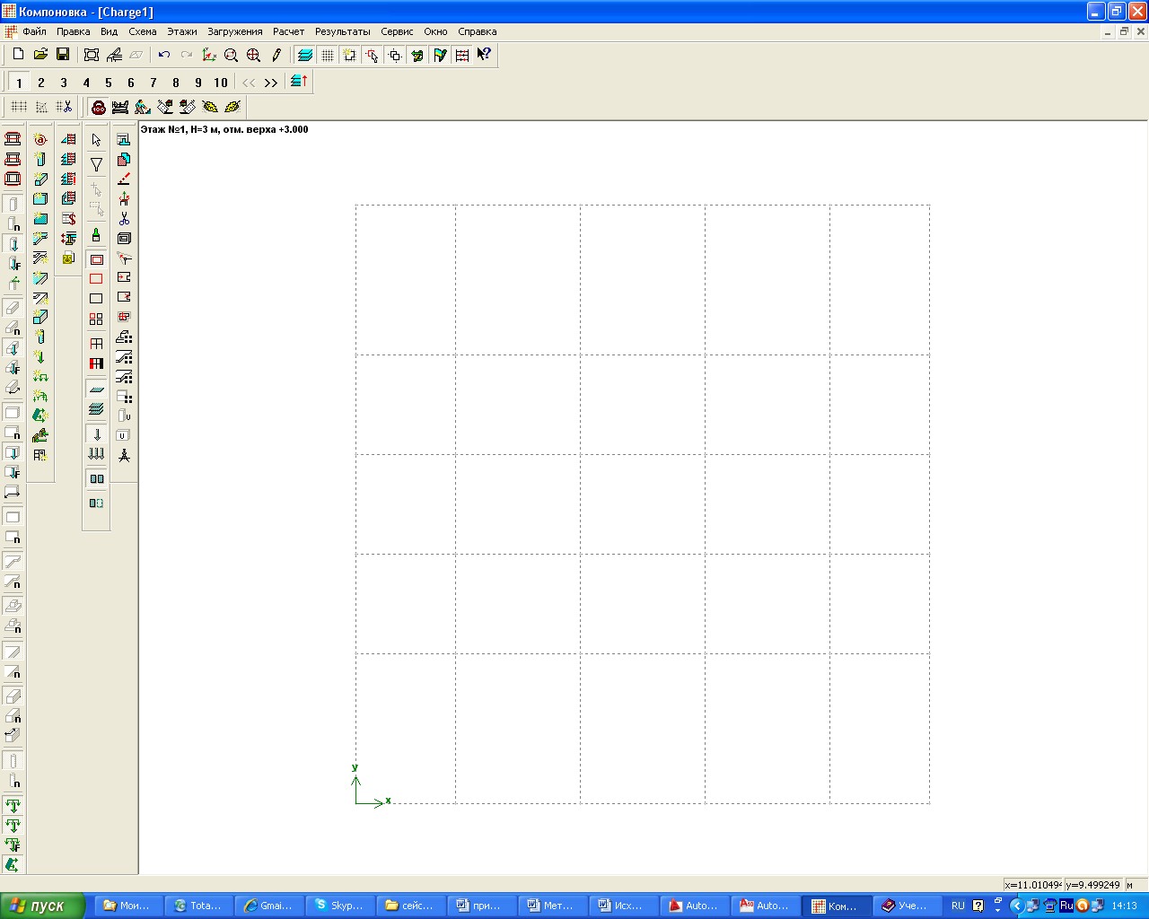Open a file with the folder icon
The width and height of the screenshot is (1149, 919).
point(40,55)
